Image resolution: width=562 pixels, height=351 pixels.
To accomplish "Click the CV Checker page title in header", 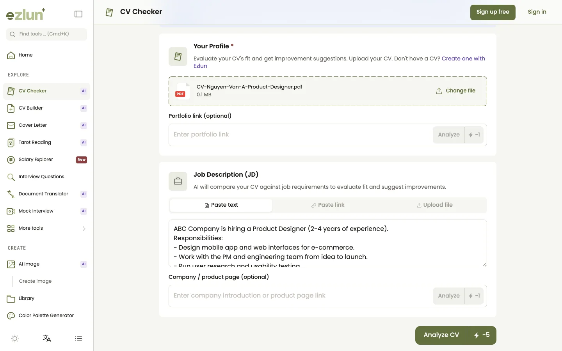I will pyautogui.click(x=141, y=12).
